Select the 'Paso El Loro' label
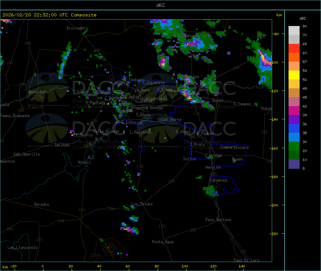 point(247,260)
